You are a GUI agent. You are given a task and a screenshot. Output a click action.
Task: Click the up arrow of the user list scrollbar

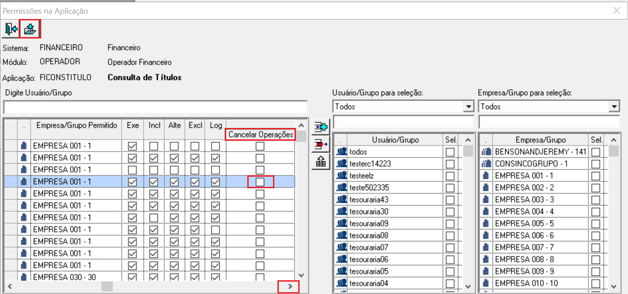point(468,140)
